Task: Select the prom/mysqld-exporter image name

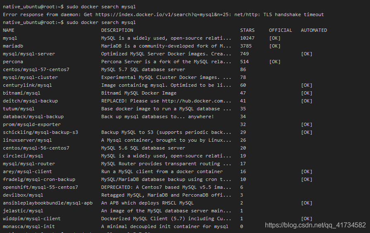Action: [31, 124]
